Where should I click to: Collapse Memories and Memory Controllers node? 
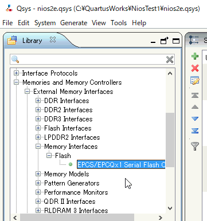coord(17,82)
